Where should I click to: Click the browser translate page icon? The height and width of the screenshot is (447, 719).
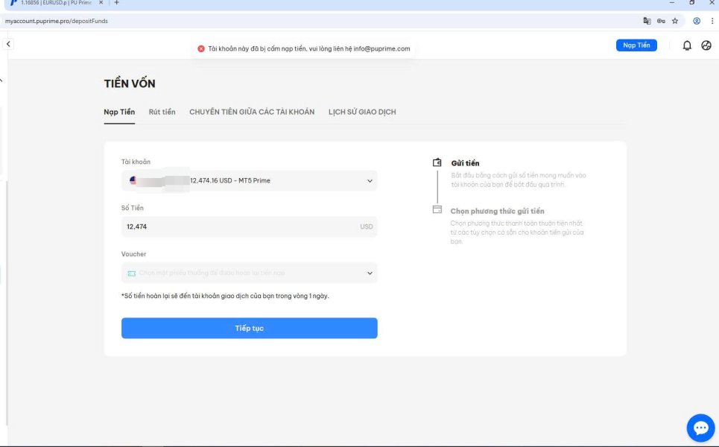(x=647, y=21)
